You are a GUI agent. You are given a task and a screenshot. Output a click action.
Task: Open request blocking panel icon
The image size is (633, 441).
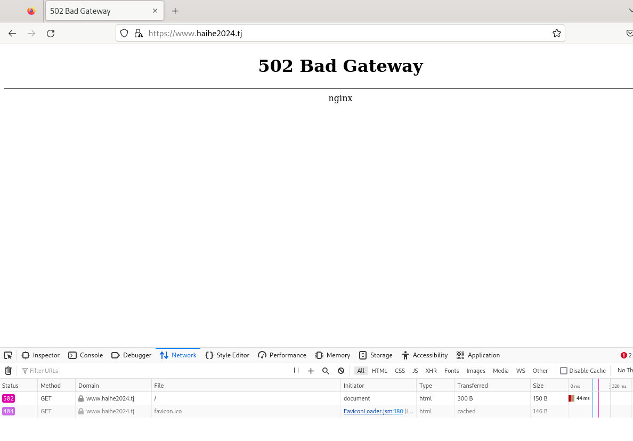pos(341,371)
